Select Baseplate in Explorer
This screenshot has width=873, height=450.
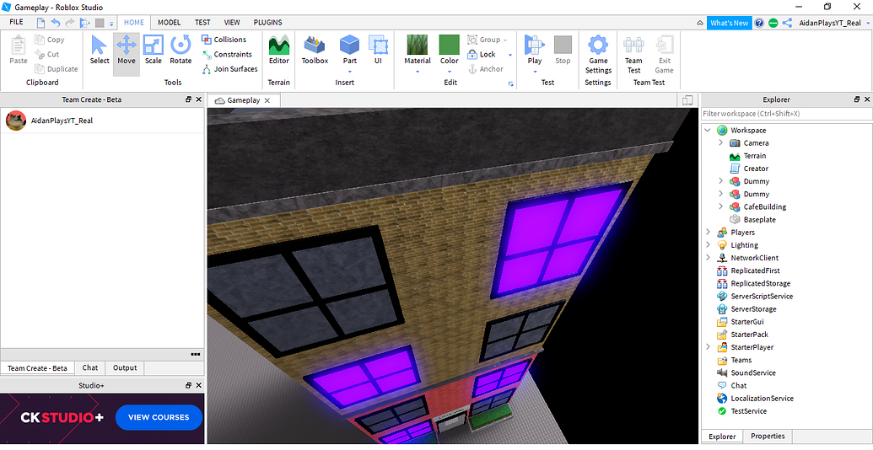(759, 220)
